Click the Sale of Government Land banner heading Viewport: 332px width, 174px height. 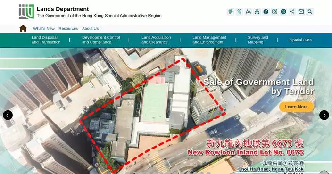pyautogui.click(x=258, y=87)
